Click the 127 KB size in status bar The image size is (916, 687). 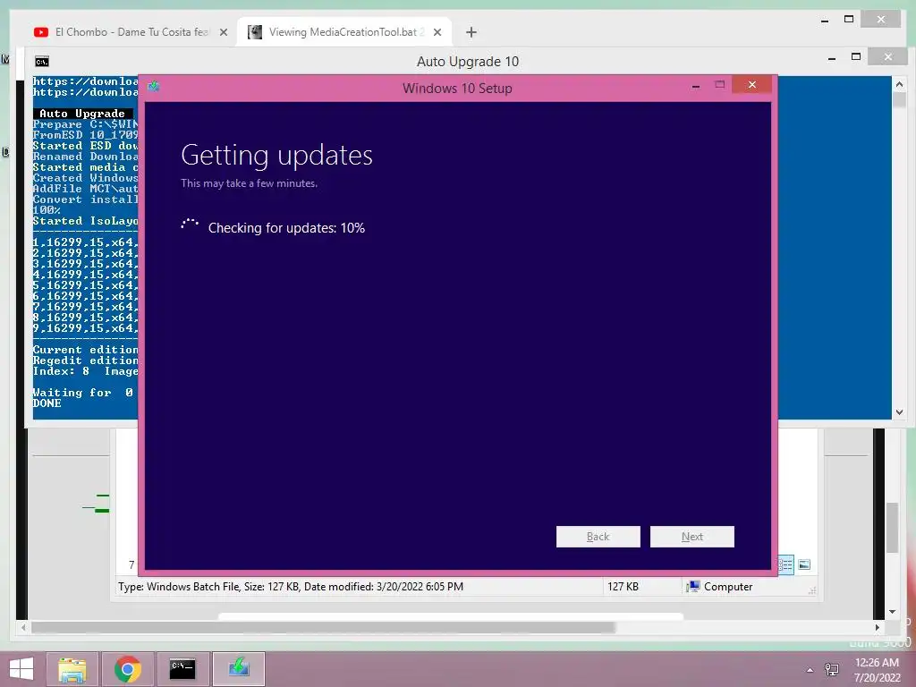(x=623, y=587)
